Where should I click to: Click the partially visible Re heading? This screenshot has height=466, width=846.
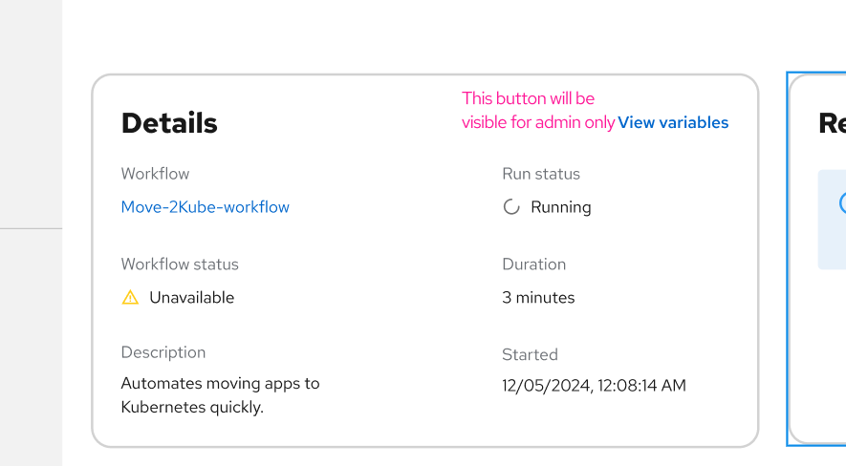pos(832,123)
